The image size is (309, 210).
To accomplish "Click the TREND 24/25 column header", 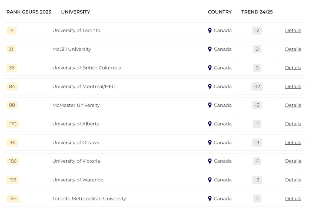I will pos(257,12).
